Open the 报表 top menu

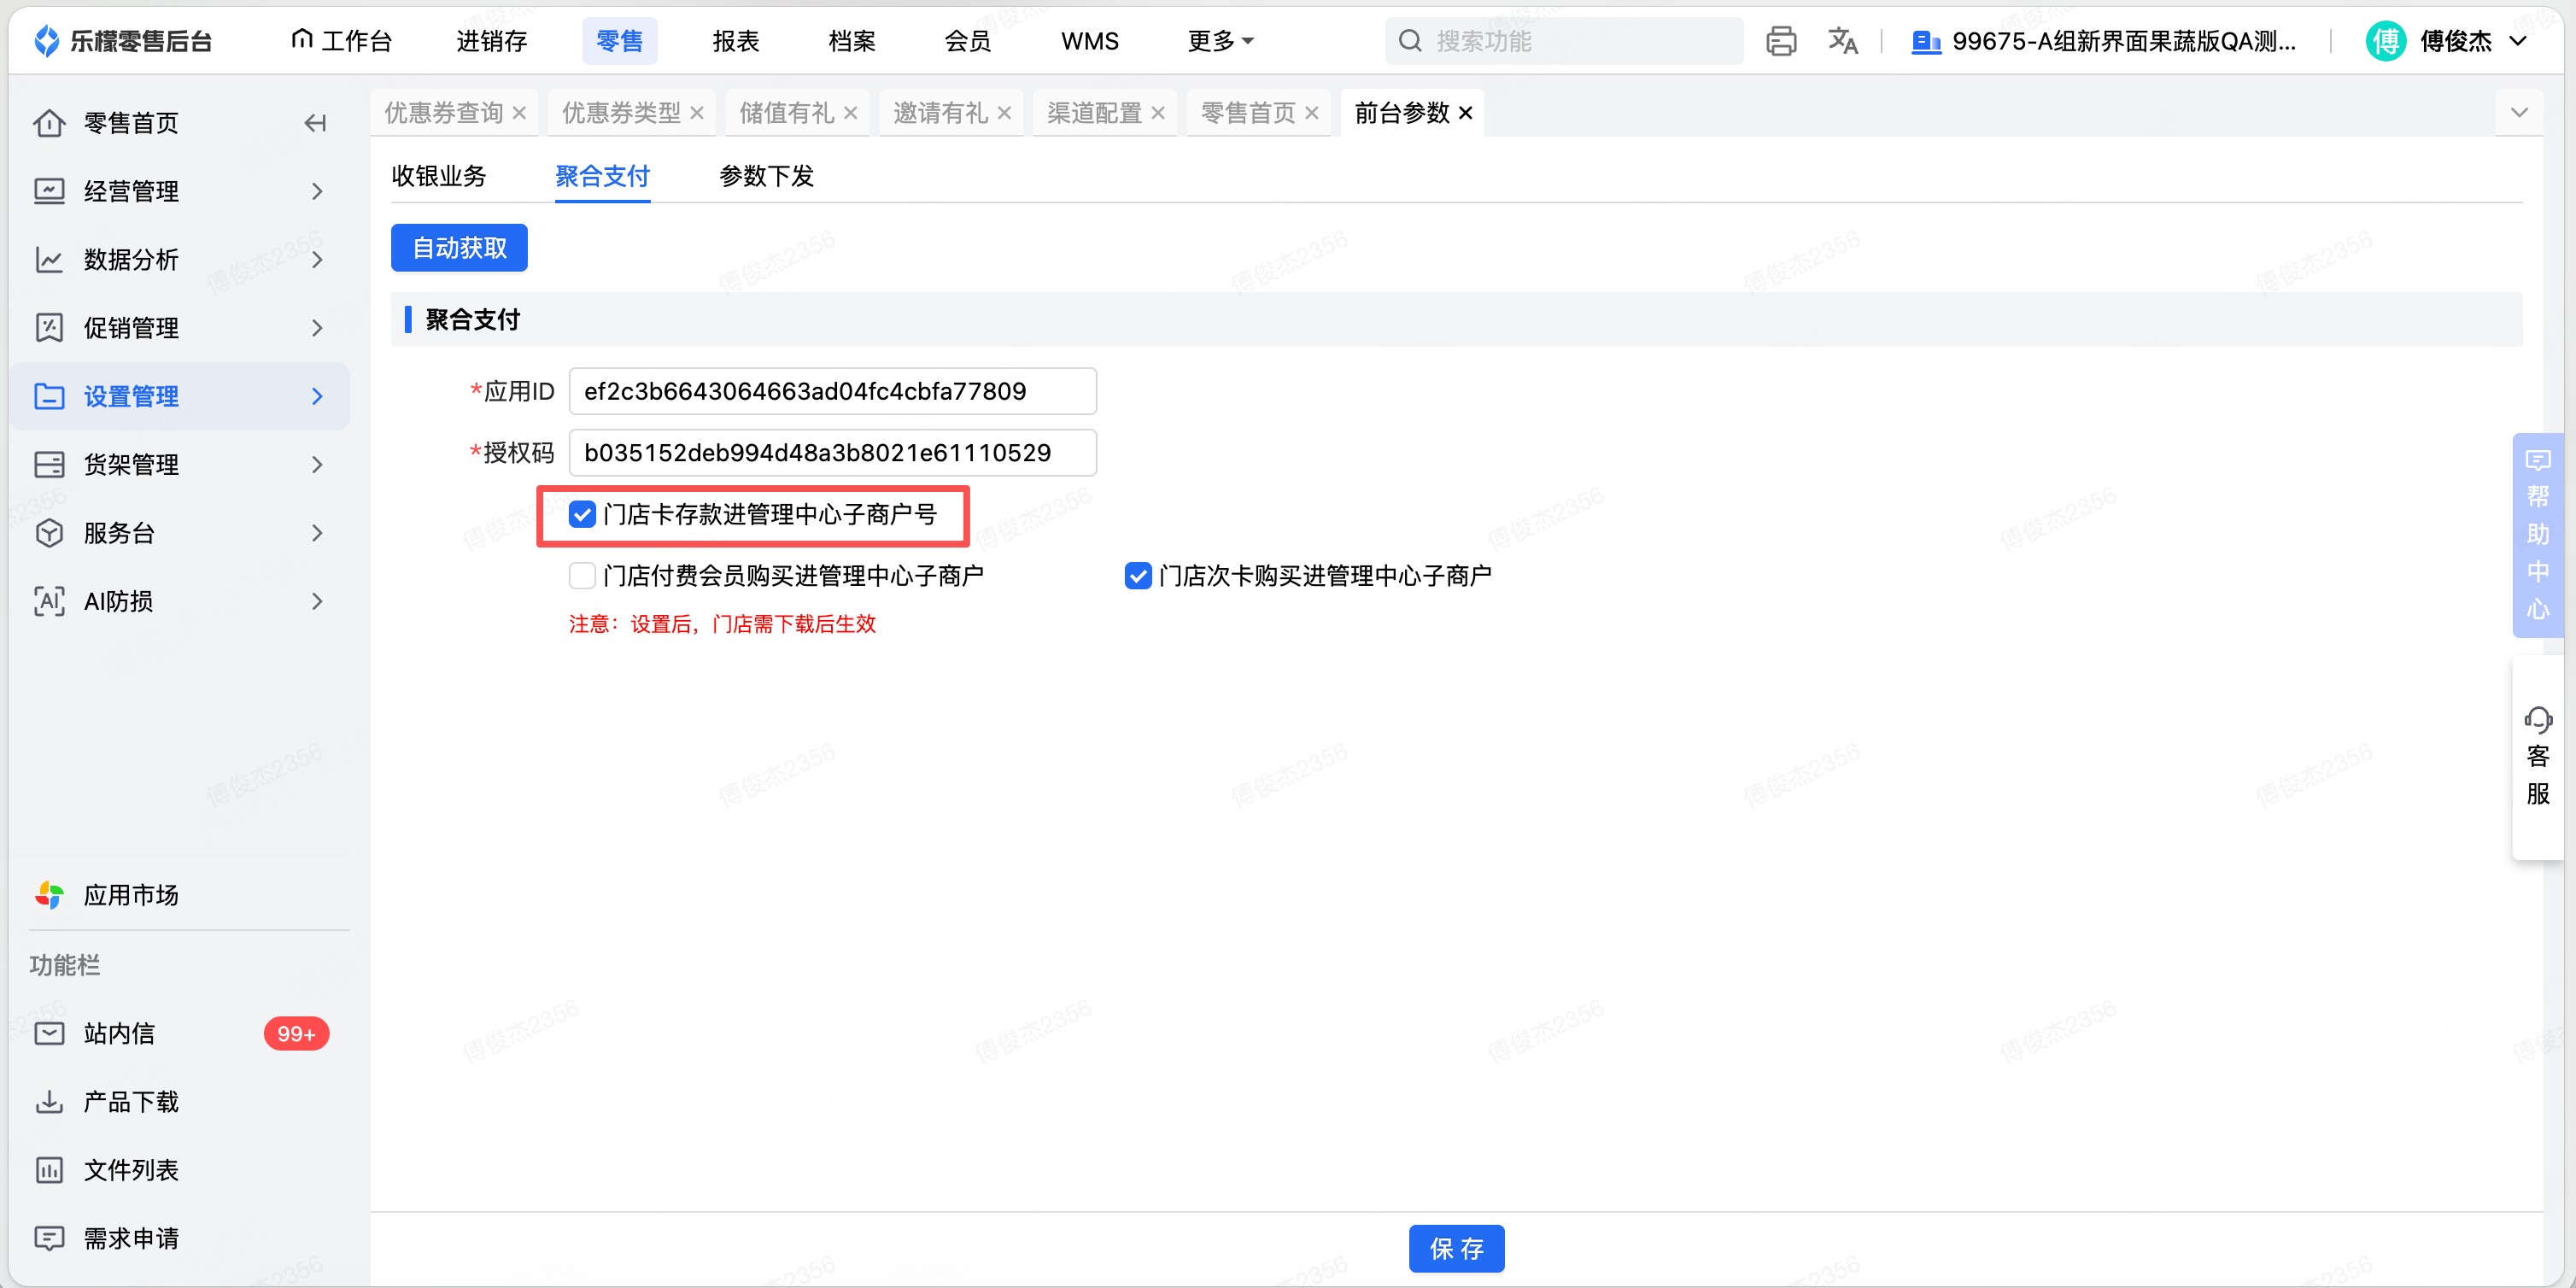click(736, 41)
